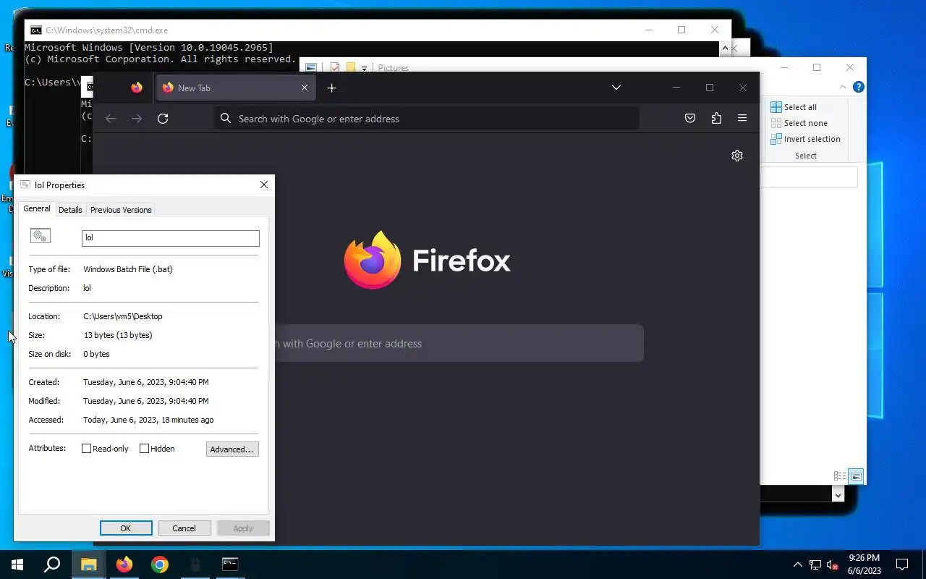The image size is (926, 579).
Task: Click Invert selection in Explorer ribbon
Action: (x=805, y=139)
